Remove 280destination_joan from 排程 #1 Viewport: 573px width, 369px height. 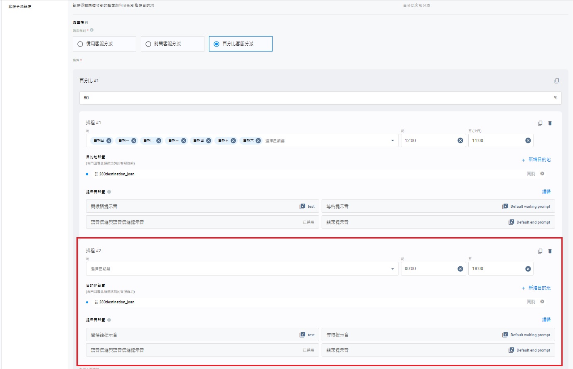(x=542, y=174)
